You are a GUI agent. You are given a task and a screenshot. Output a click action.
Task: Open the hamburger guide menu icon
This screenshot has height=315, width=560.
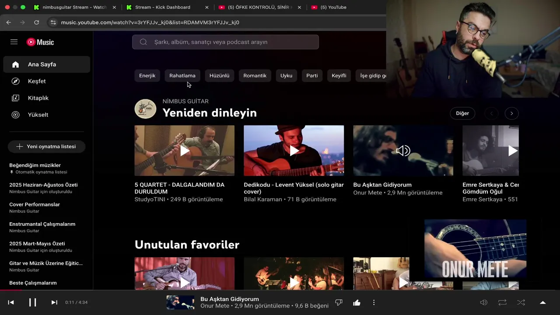click(14, 42)
